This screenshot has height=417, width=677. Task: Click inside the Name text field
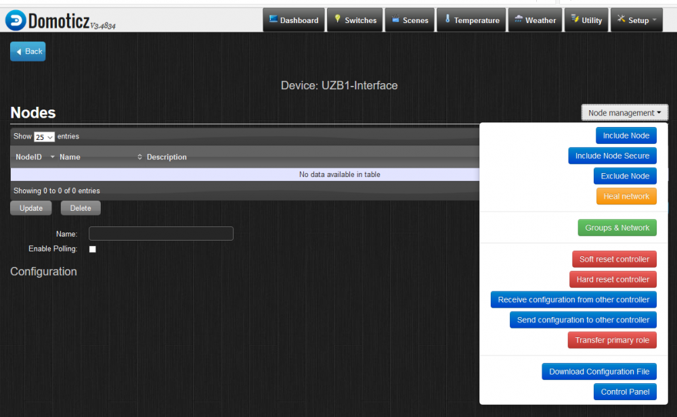(160, 233)
